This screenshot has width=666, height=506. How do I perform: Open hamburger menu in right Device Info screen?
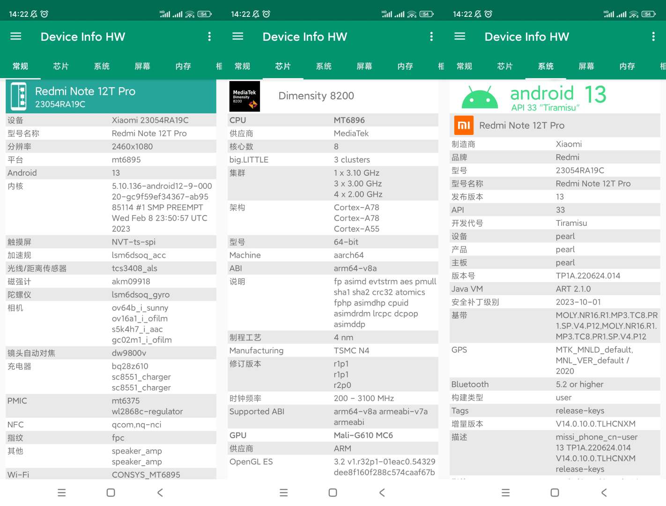460,36
